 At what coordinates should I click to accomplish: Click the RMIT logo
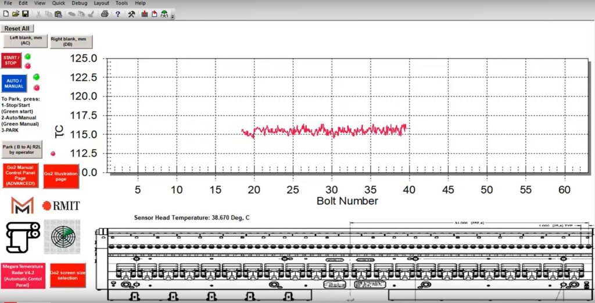click(61, 206)
